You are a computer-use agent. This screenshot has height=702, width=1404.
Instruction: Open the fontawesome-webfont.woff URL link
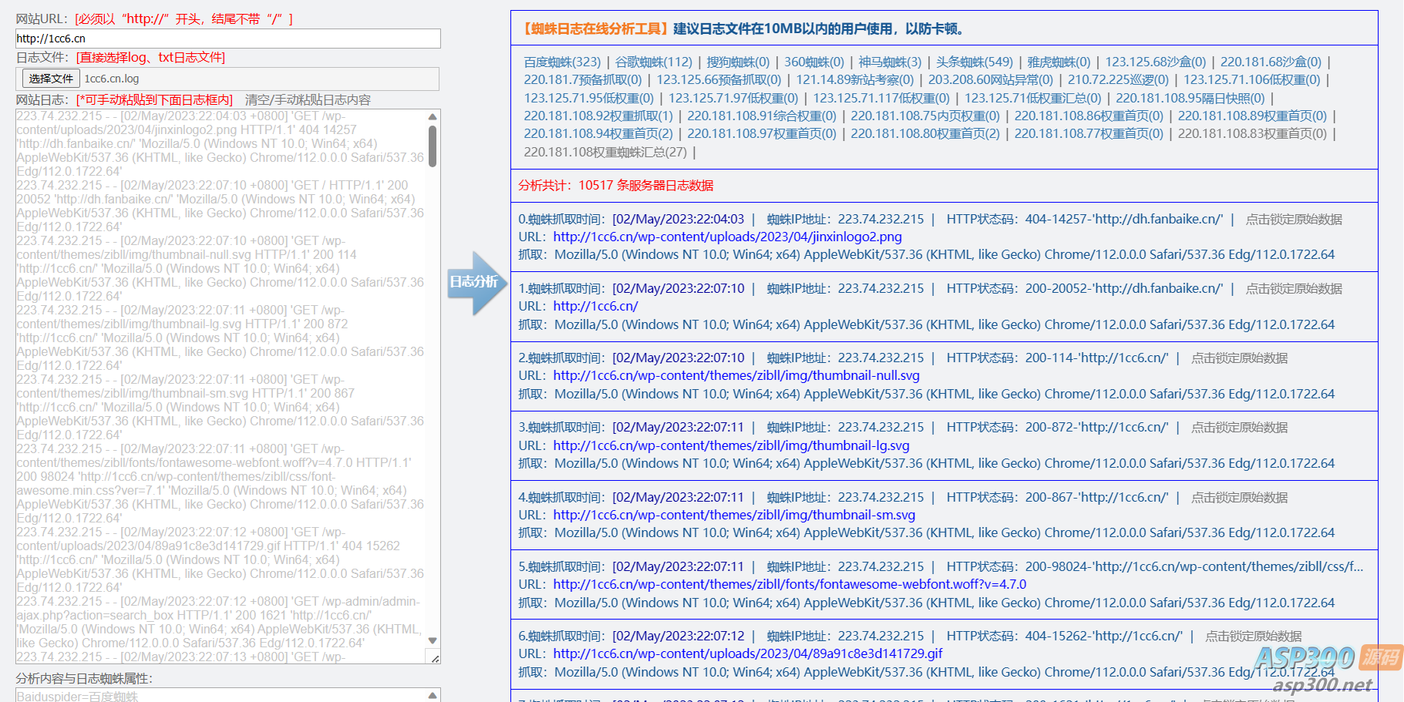point(790,585)
